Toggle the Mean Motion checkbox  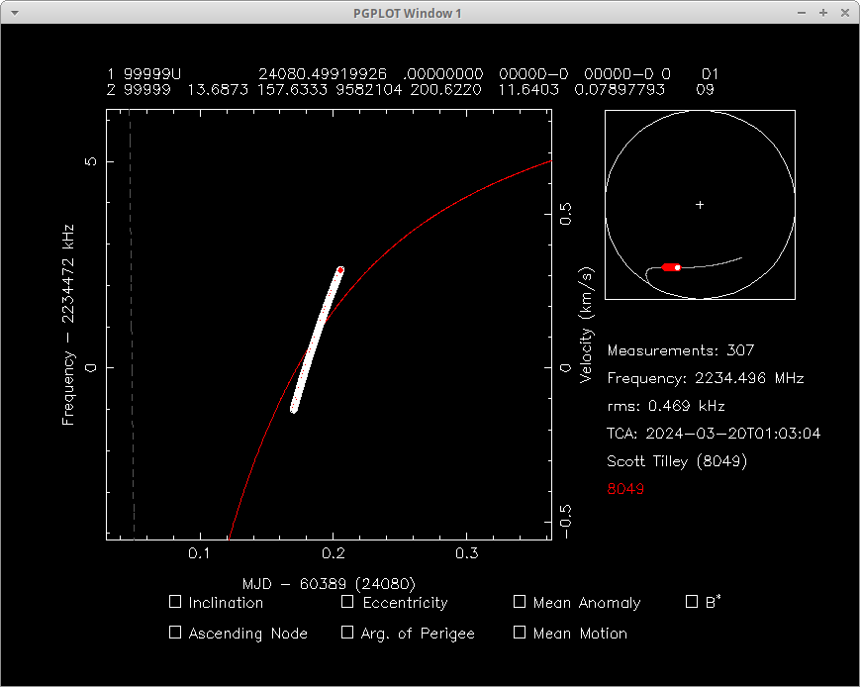(x=520, y=633)
